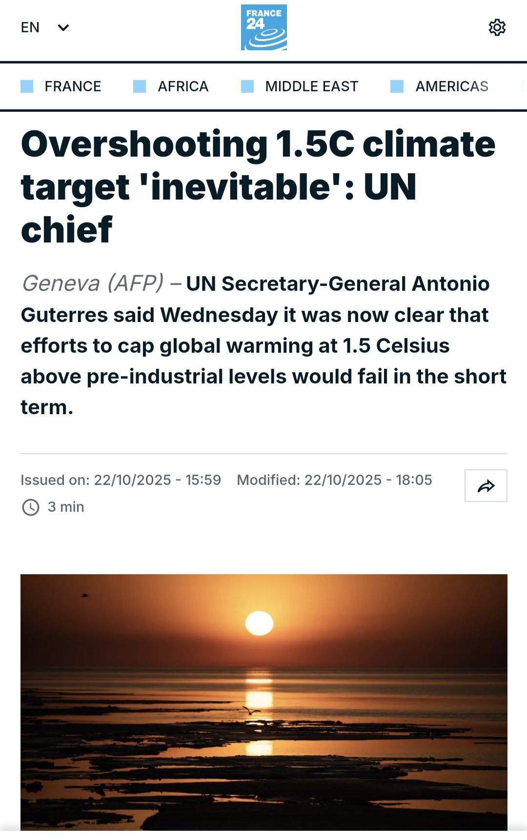Click the share arrow icon
Screen dimensions: 527x840
coord(486,486)
